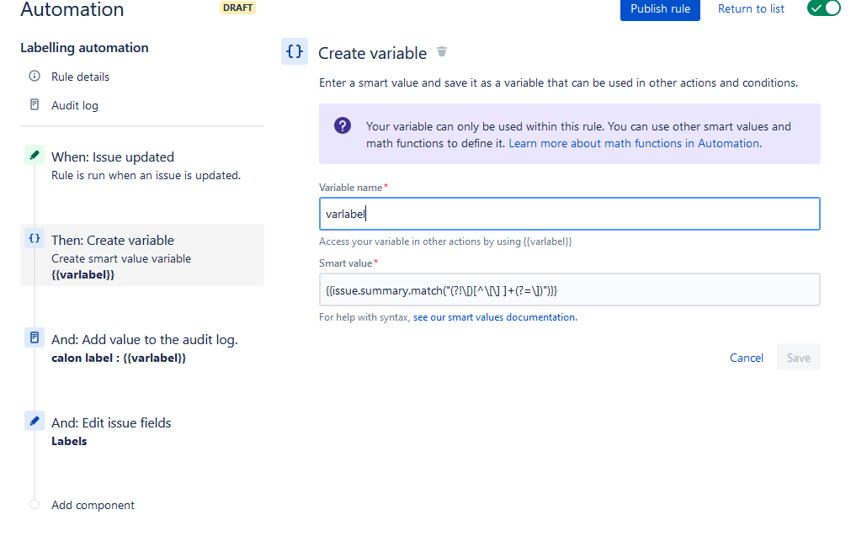Screen dimensions: 851x552
Task: Click the curly braces icon next to Create variable heading
Action: 295,51
